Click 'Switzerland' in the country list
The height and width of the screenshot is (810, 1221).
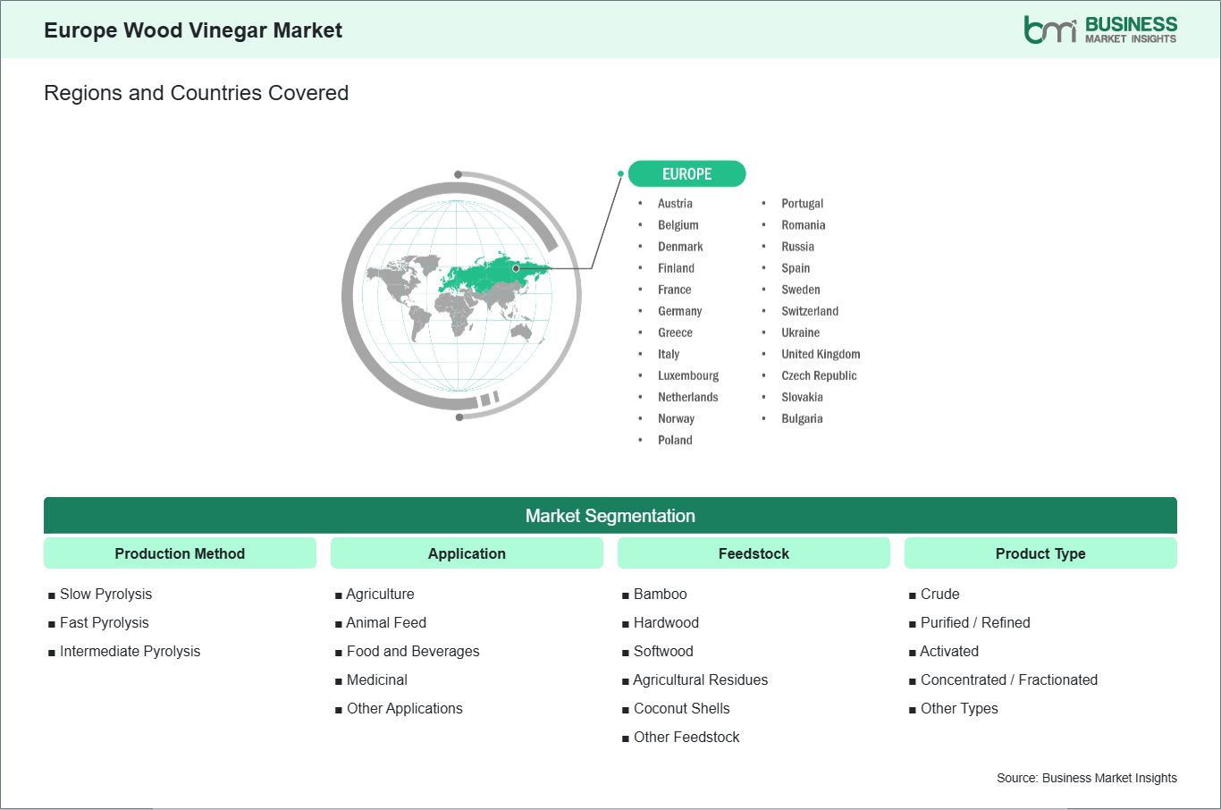810,311
